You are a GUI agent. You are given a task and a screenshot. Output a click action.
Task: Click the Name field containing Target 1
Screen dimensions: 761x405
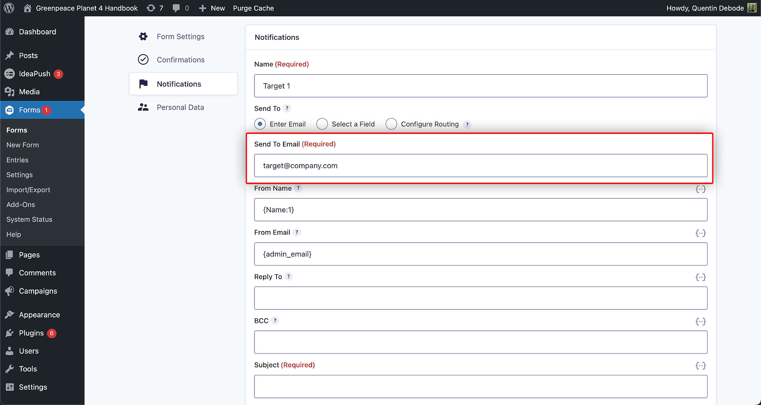click(x=481, y=86)
